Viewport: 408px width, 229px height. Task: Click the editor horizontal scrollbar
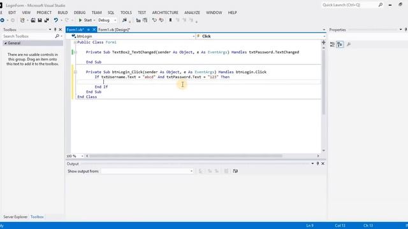click(186, 156)
